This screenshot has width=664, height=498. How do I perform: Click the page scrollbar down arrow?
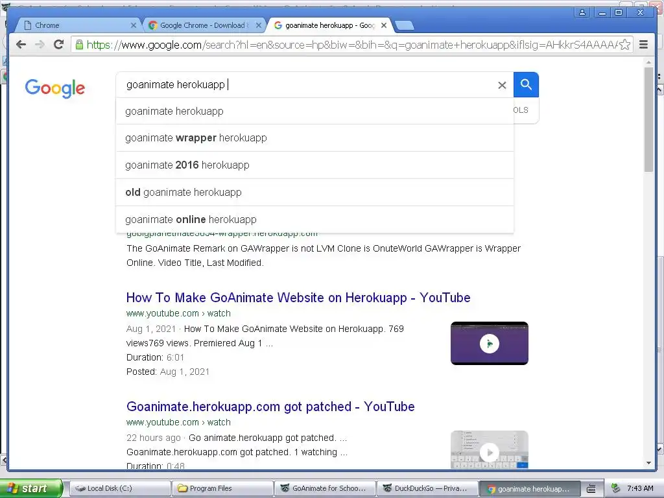(648, 463)
